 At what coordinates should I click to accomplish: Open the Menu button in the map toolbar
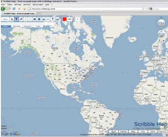click(x=5, y=19)
